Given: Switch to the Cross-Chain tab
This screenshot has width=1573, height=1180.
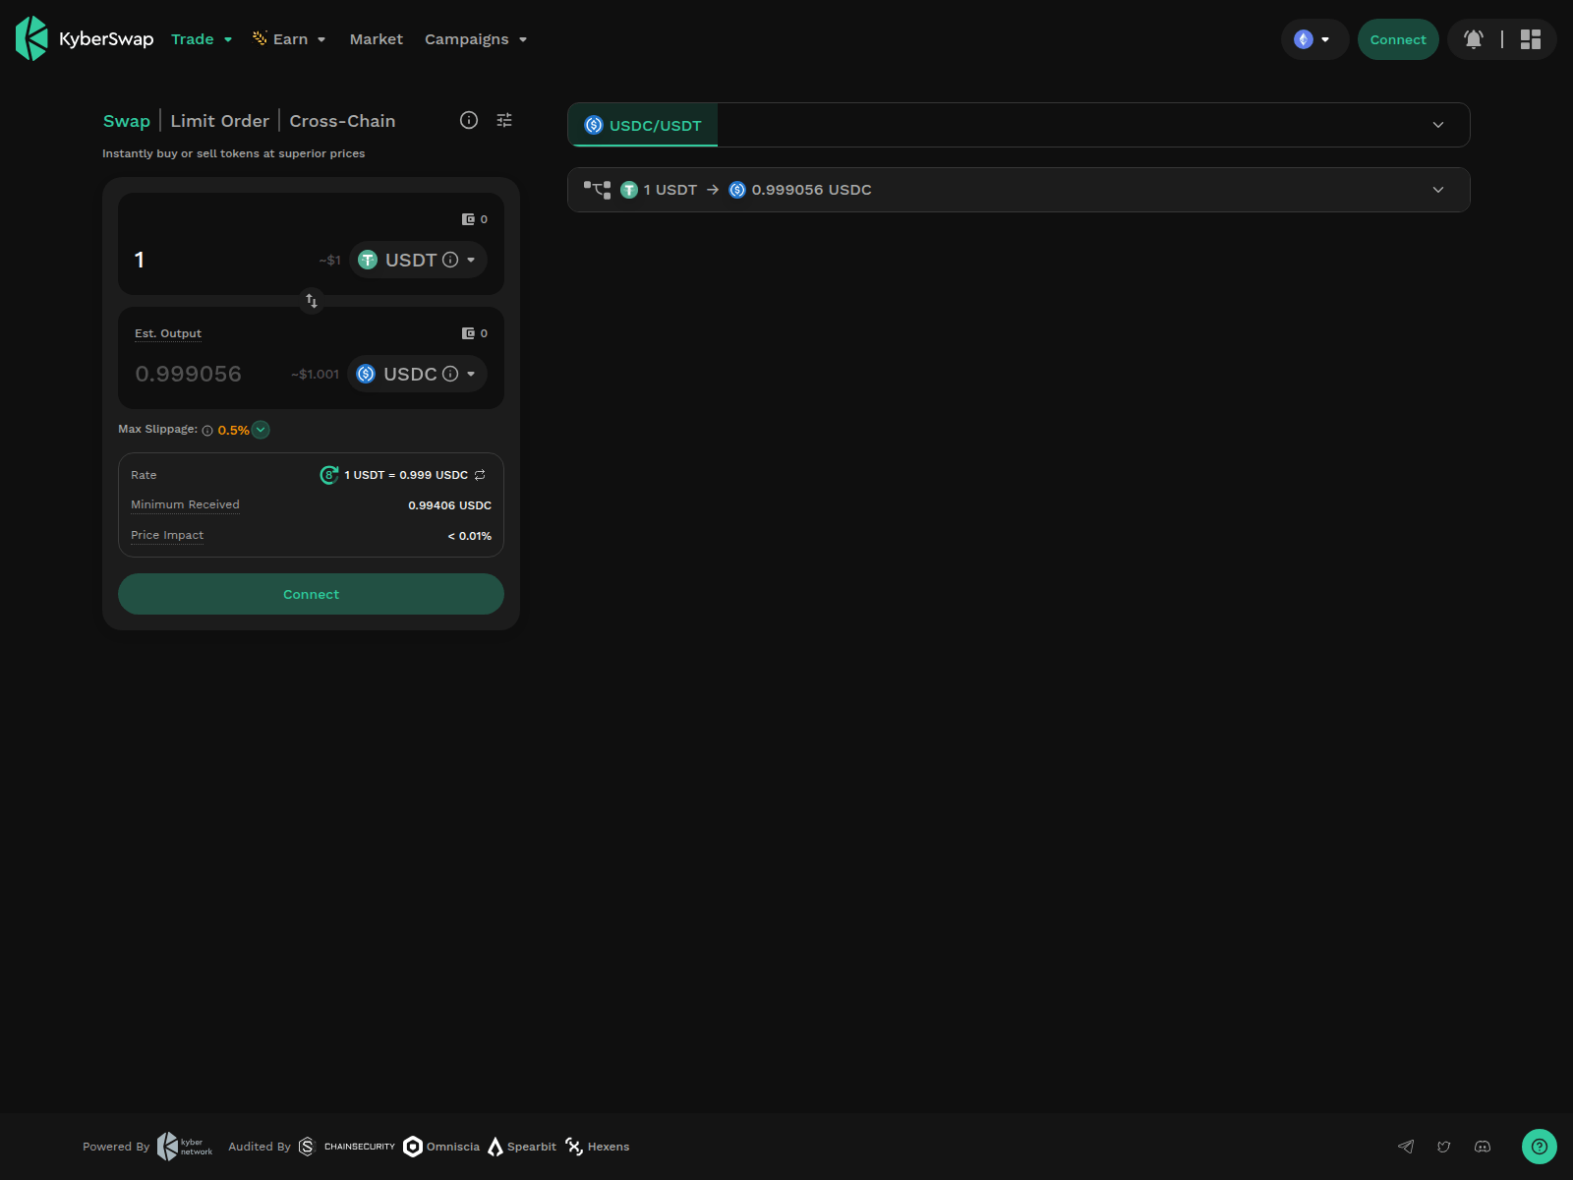Looking at the screenshot, I should pos(342,121).
